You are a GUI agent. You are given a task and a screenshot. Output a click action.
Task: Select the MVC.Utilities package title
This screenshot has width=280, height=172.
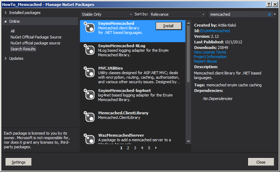(x=111, y=68)
